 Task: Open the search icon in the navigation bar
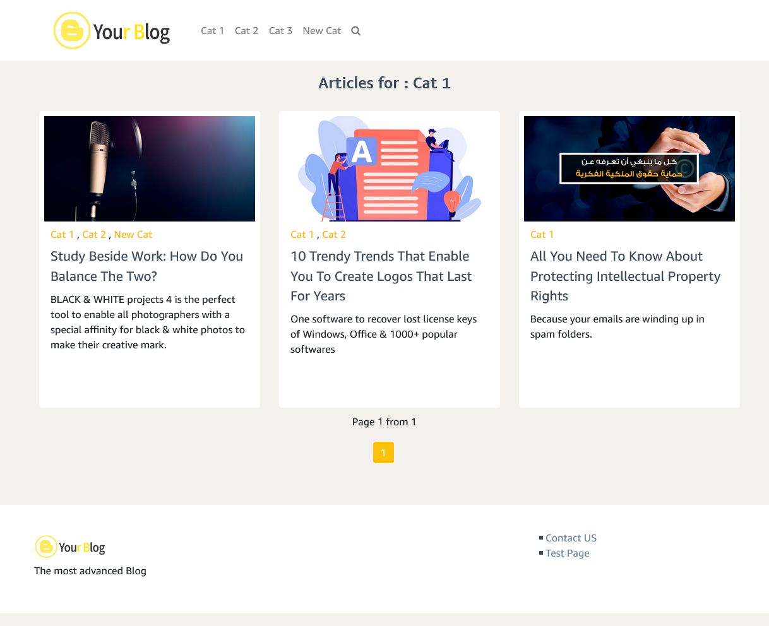(356, 31)
